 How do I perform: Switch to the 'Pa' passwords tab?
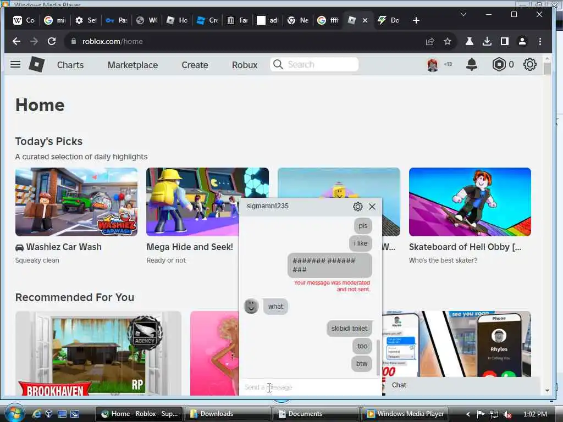(x=117, y=20)
